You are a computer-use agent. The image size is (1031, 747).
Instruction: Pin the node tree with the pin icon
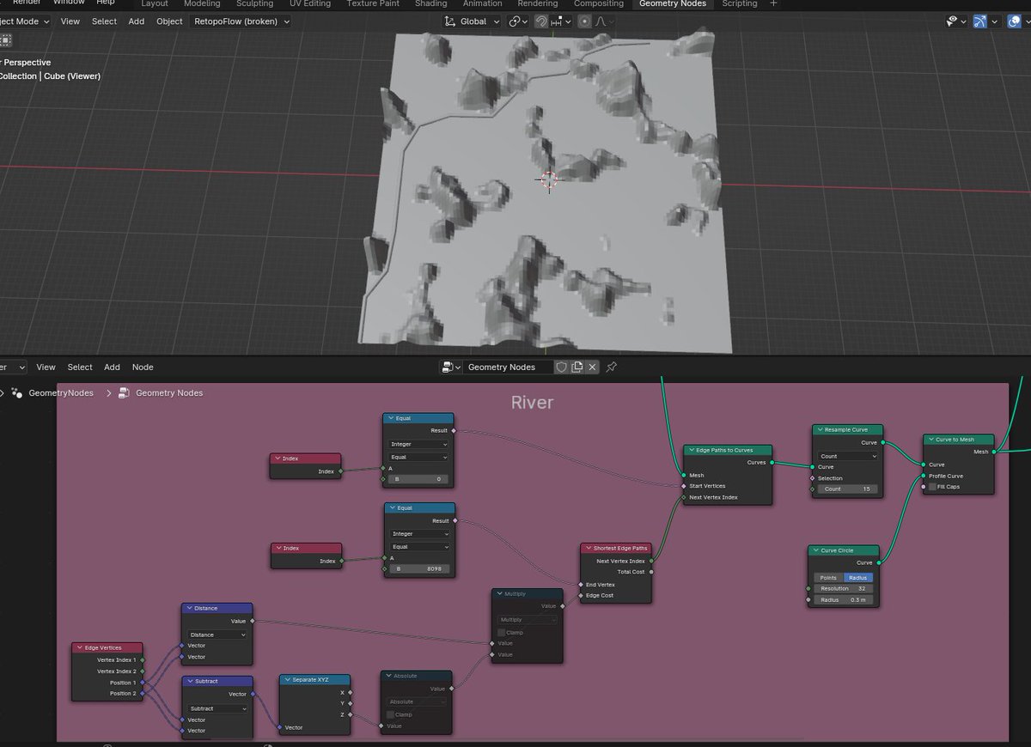612,367
